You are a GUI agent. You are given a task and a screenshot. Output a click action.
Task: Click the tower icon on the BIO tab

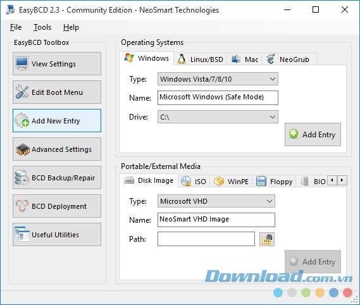tap(304, 181)
